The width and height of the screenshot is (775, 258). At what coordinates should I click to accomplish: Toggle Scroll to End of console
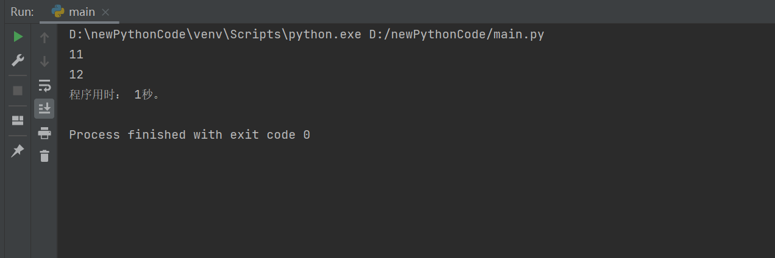tap(44, 109)
